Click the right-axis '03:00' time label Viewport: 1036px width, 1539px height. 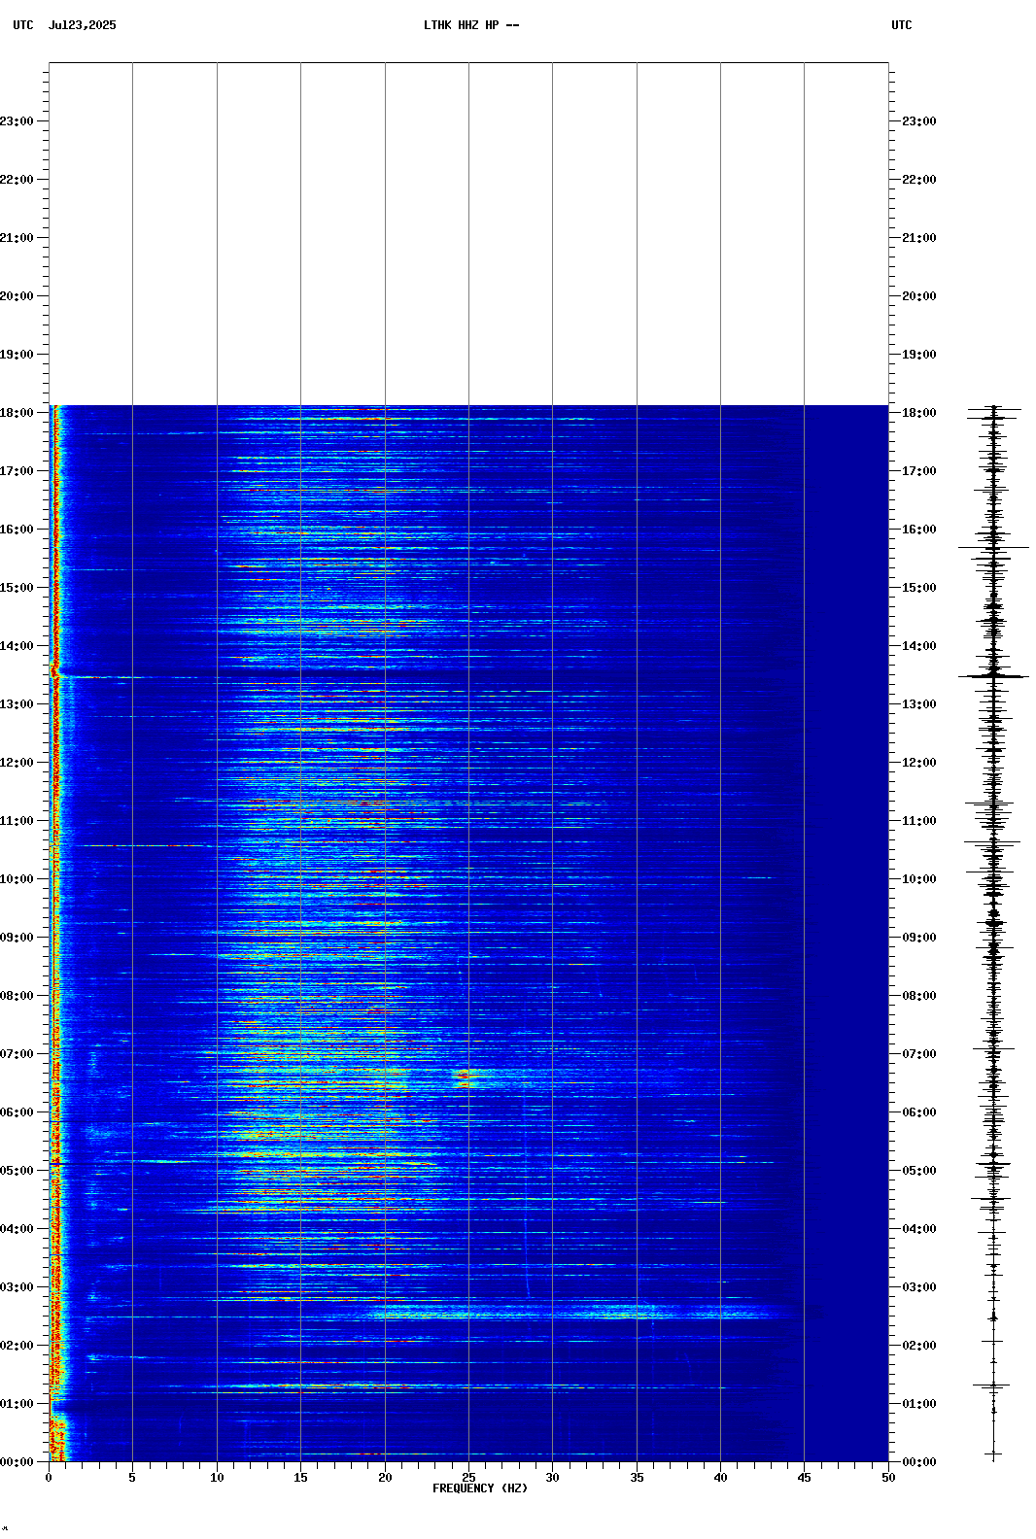(x=919, y=1287)
